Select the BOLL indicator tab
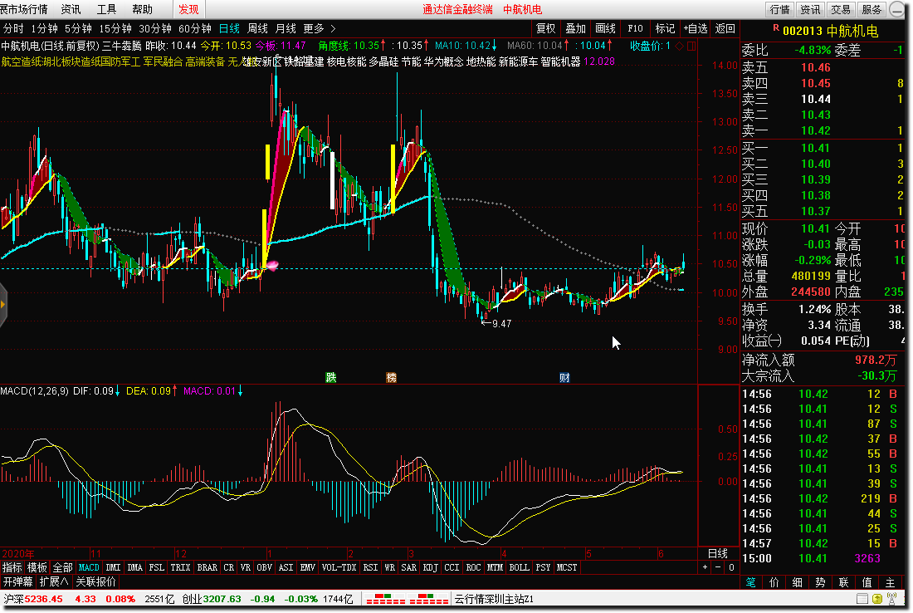Screen dimensions: 913x613 pos(519,567)
